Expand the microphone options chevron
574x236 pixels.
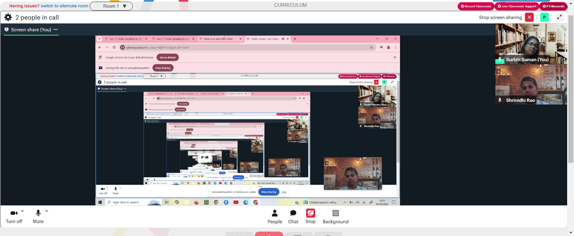pos(46,211)
